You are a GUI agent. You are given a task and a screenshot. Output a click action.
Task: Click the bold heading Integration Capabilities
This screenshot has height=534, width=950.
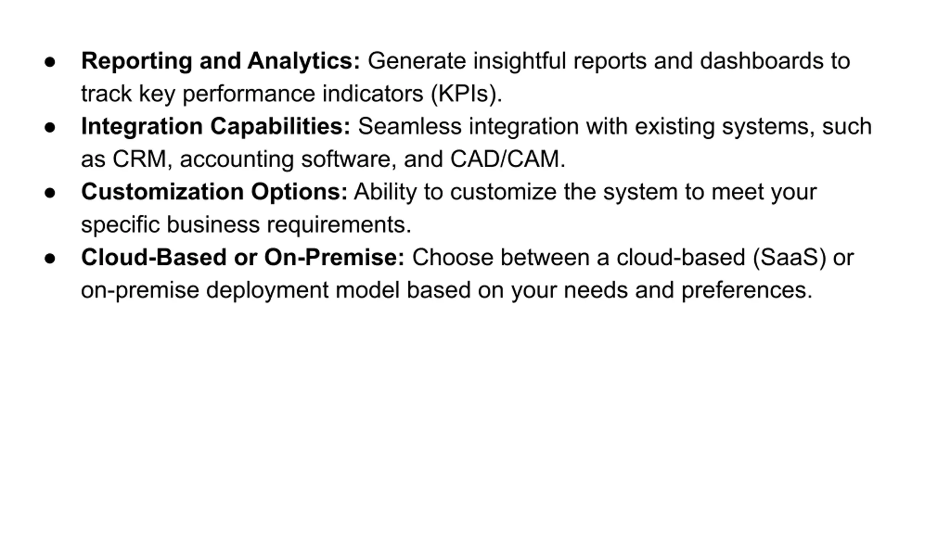pyautogui.click(x=216, y=126)
